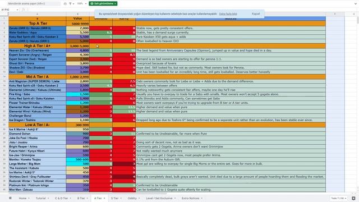
Task: Open the Salt görüntüleme view-only dropdown
Action: (103, 4)
